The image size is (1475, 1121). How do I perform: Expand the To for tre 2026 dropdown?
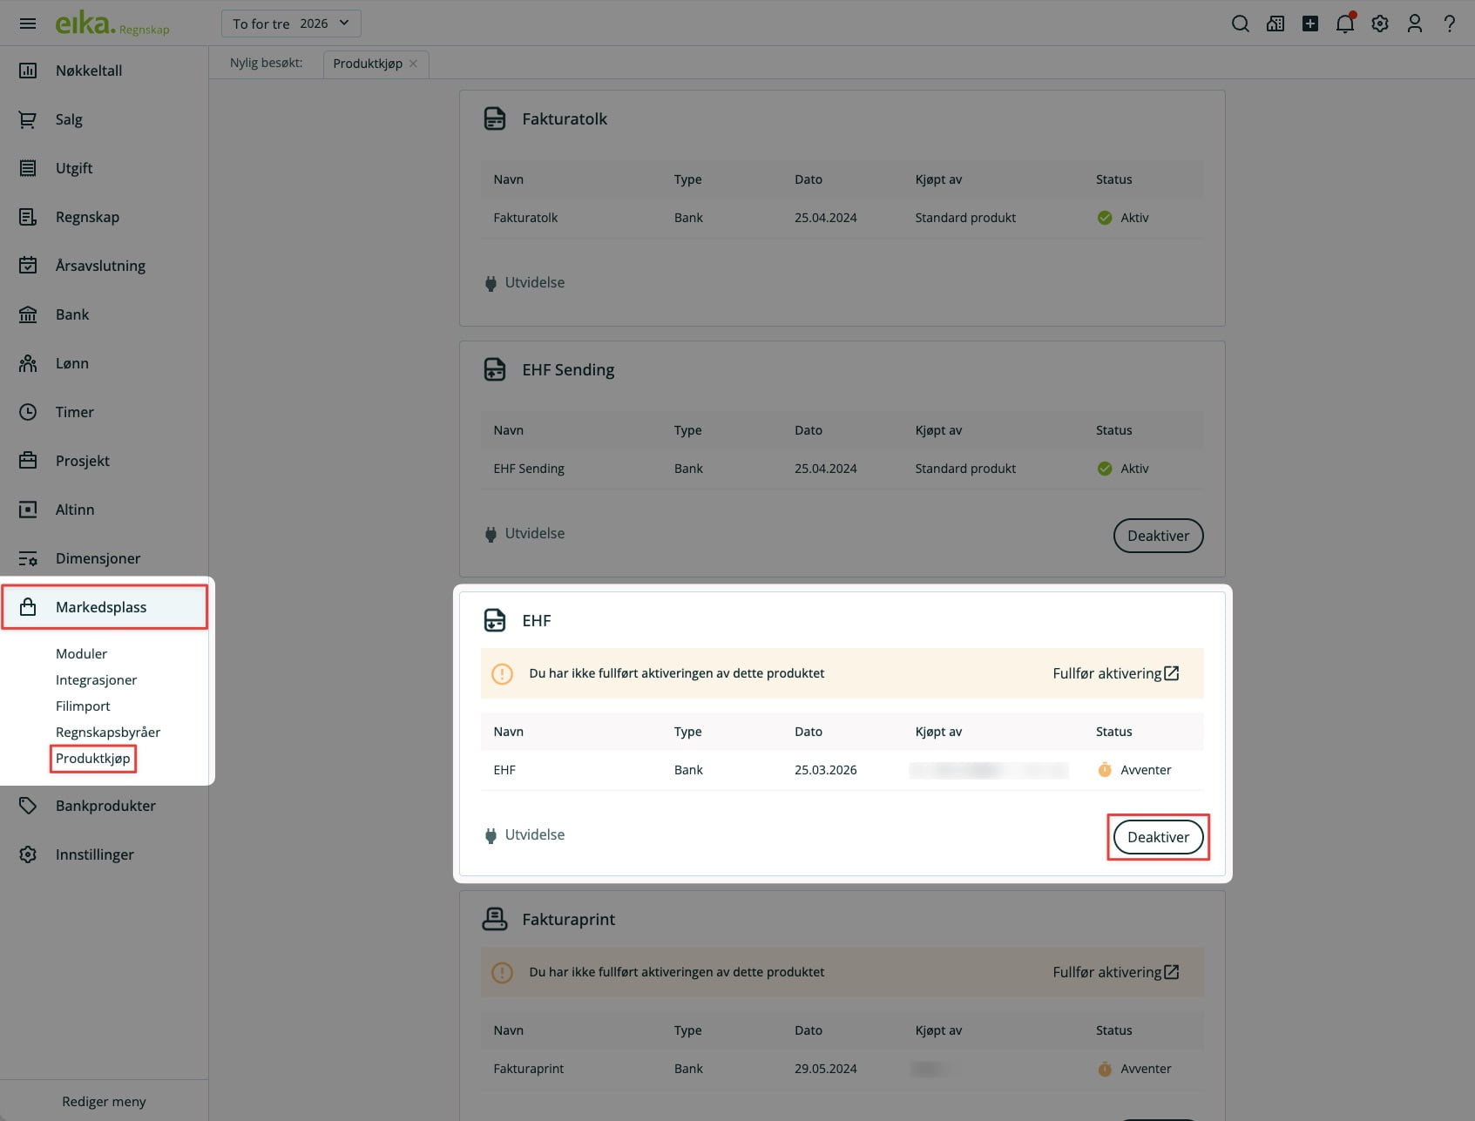pyautogui.click(x=291, y=24)
